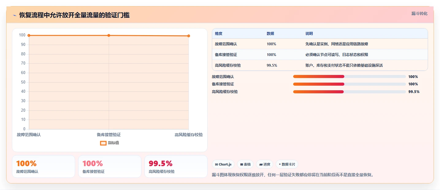The width and height of the screenshot is (440, 190).
Task: Click description 先确认是实例、网络还是应用链路故障
Action: click(x=337, y=44)
